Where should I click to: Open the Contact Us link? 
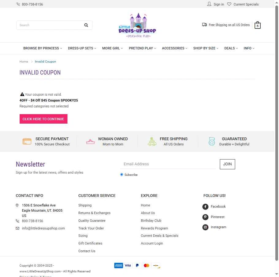pos(87,251)
